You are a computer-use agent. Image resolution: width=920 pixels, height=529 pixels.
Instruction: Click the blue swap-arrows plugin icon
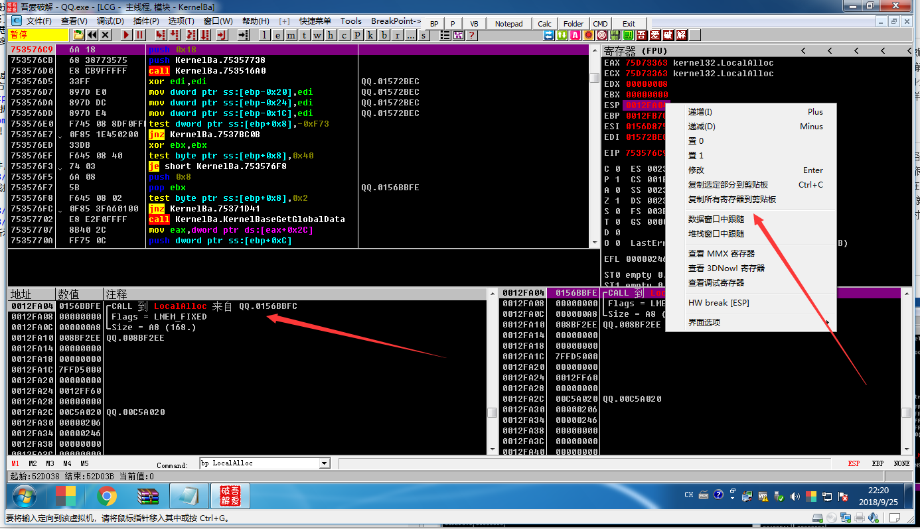click(x=549, y=35)
